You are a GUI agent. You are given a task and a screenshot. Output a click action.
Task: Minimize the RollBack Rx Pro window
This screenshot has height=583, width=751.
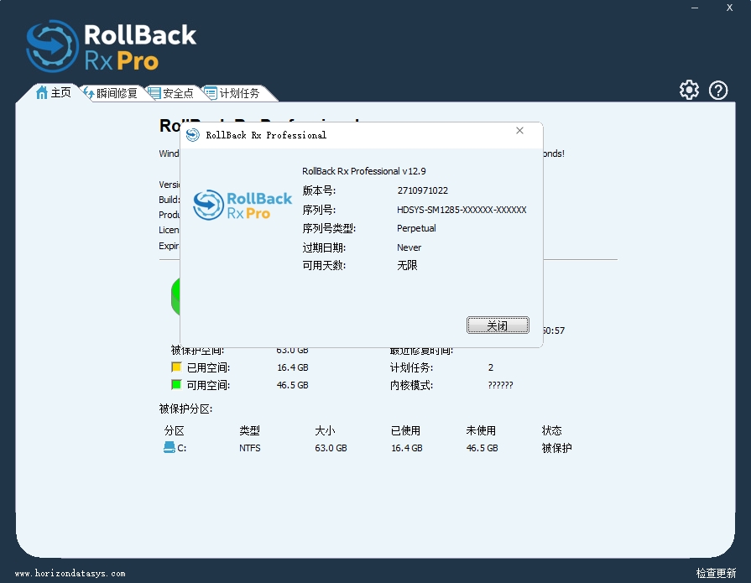[695, 8]
